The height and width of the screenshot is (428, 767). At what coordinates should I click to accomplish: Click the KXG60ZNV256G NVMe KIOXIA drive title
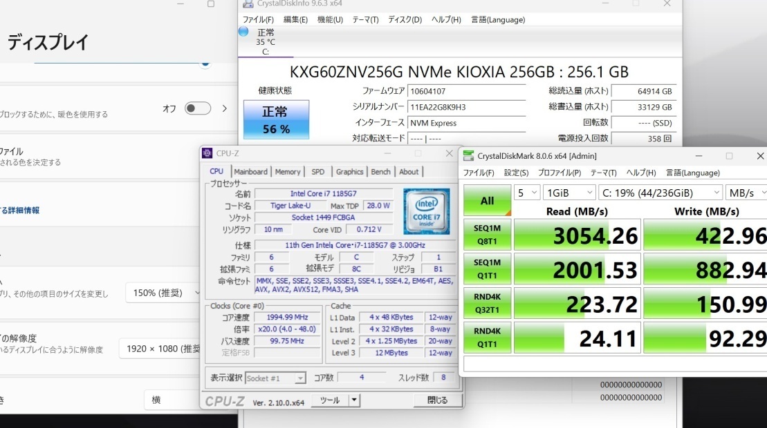coord(459,72)
